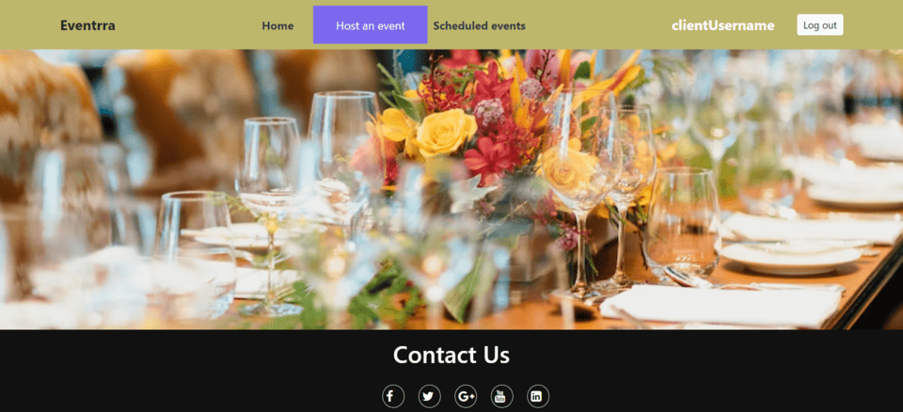Open the Twitter bird icon
This screenshot has height=412, width=903.
(429, 396)
